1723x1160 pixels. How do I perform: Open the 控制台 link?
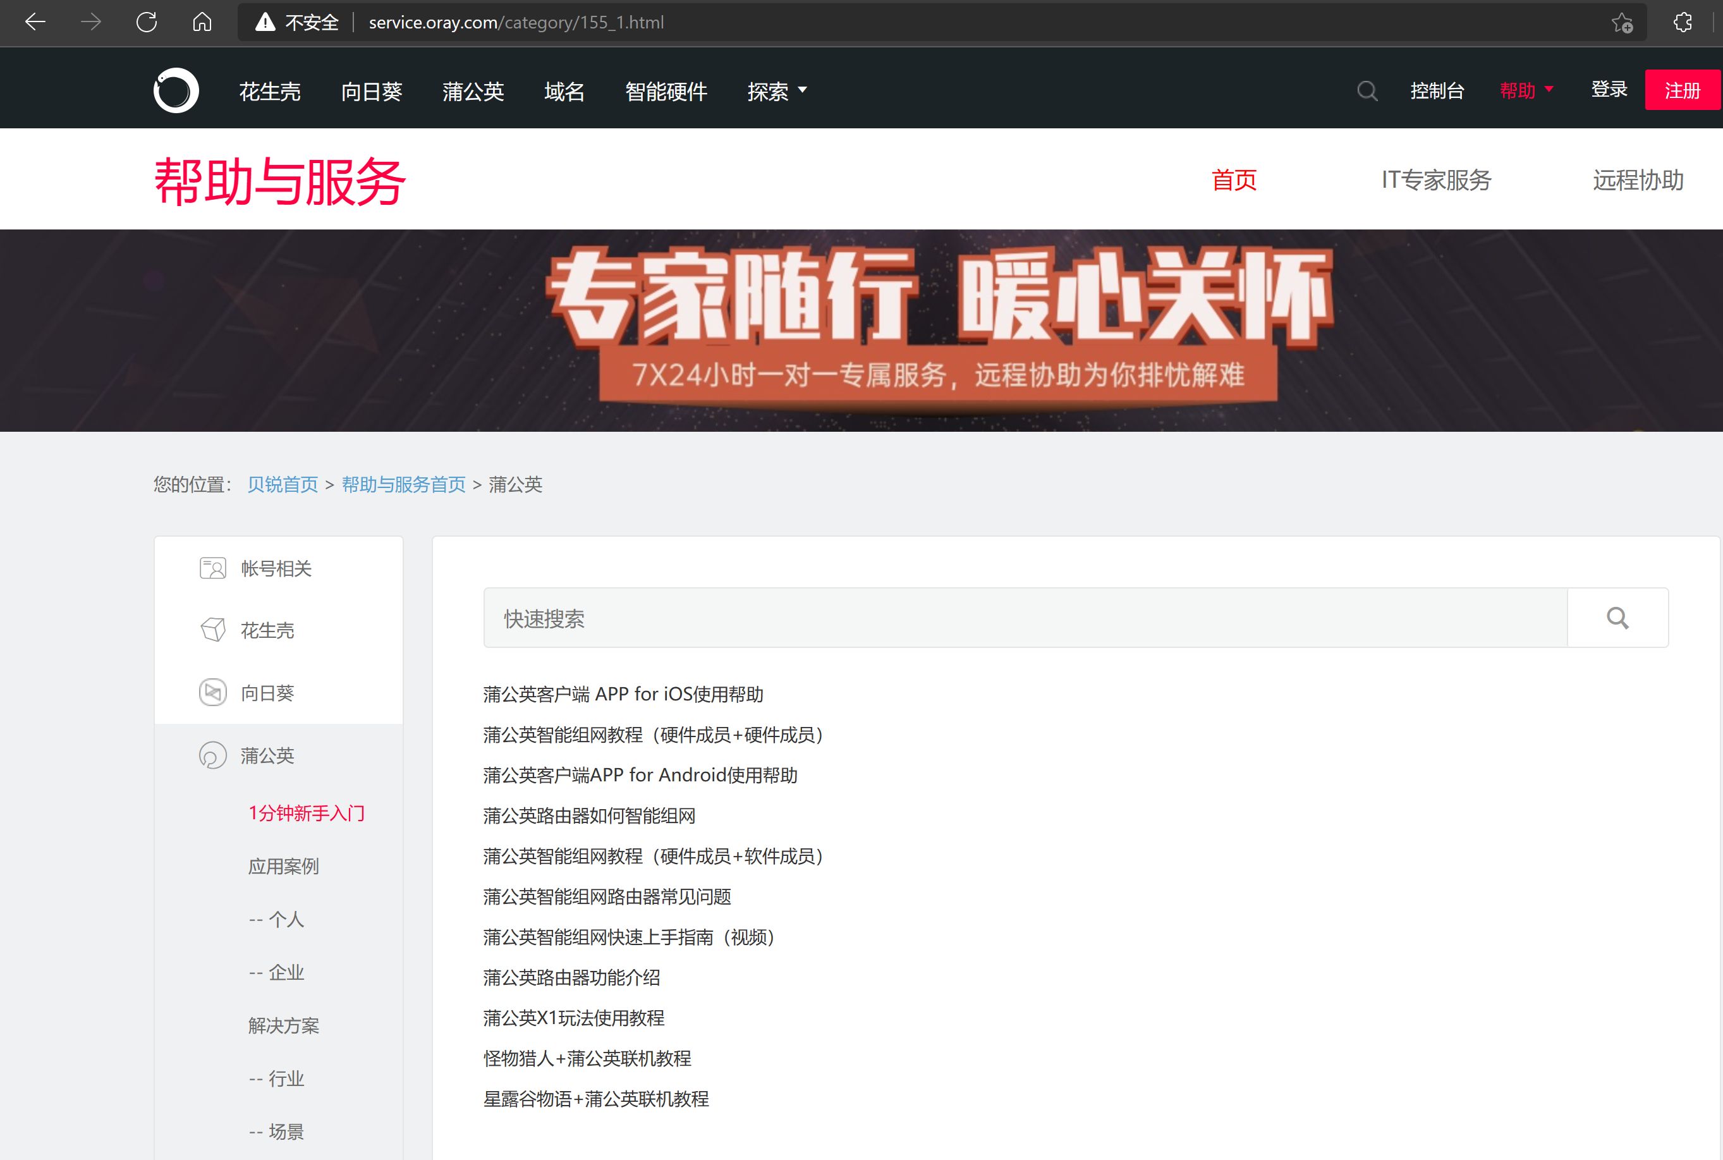click(1437, 90)
